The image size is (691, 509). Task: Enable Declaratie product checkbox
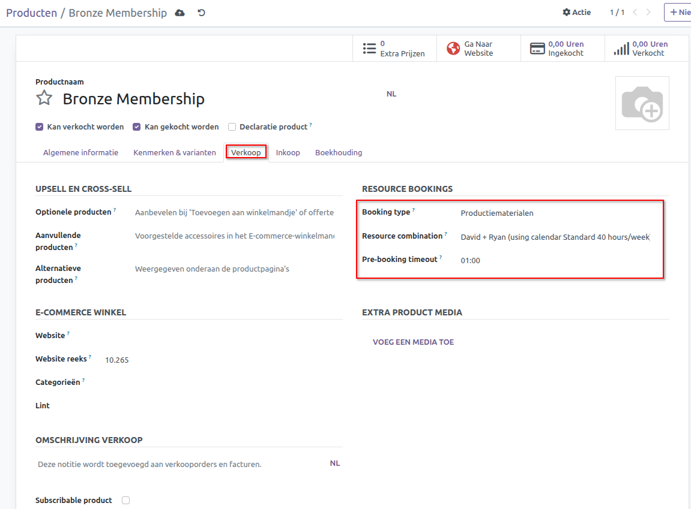coord(232,127)
